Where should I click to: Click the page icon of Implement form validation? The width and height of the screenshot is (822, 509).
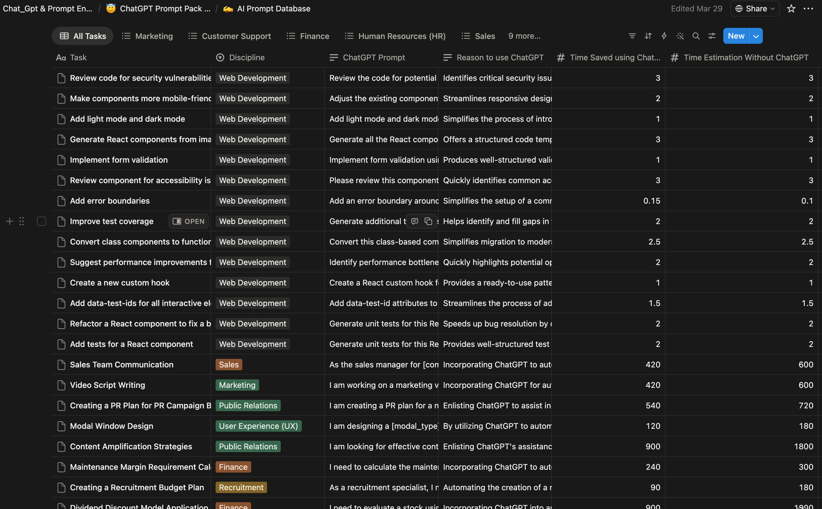click(61, 160)
